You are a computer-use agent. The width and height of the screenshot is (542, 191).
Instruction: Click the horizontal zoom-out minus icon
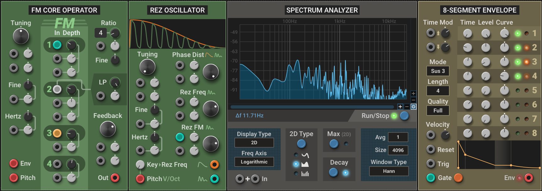tap(407, 107)
